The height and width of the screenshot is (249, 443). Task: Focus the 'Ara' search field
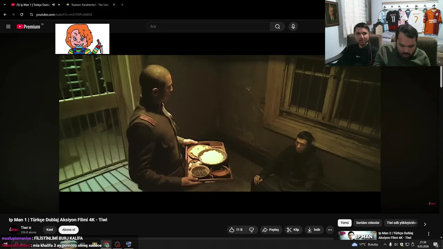pos(208,27)
